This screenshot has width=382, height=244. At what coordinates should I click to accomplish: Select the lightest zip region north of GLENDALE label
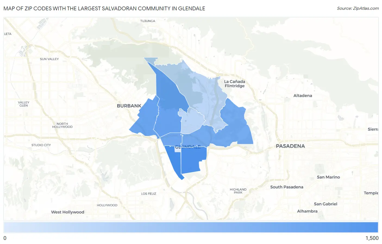(192, 121)
